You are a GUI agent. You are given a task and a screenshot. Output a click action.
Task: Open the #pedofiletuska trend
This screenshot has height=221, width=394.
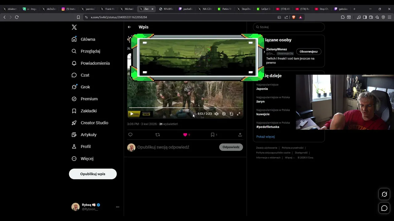point(268,127)
